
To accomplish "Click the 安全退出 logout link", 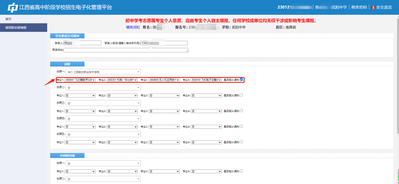I will click(x=384, y=7).
